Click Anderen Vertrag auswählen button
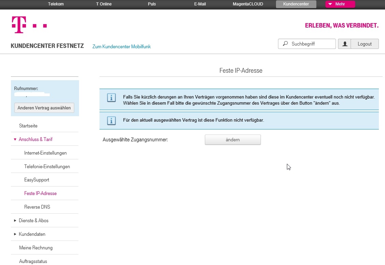This screenshot has width=385, height=265. 44,108
